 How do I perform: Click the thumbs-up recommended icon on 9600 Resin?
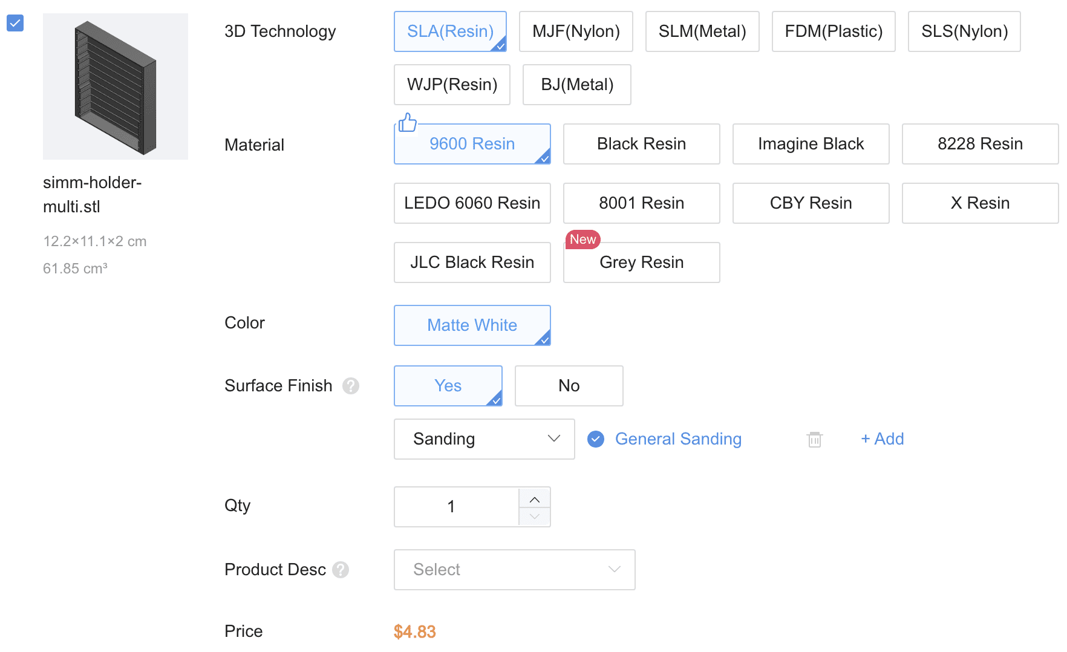pyautogui.click(x=408, y=123)
